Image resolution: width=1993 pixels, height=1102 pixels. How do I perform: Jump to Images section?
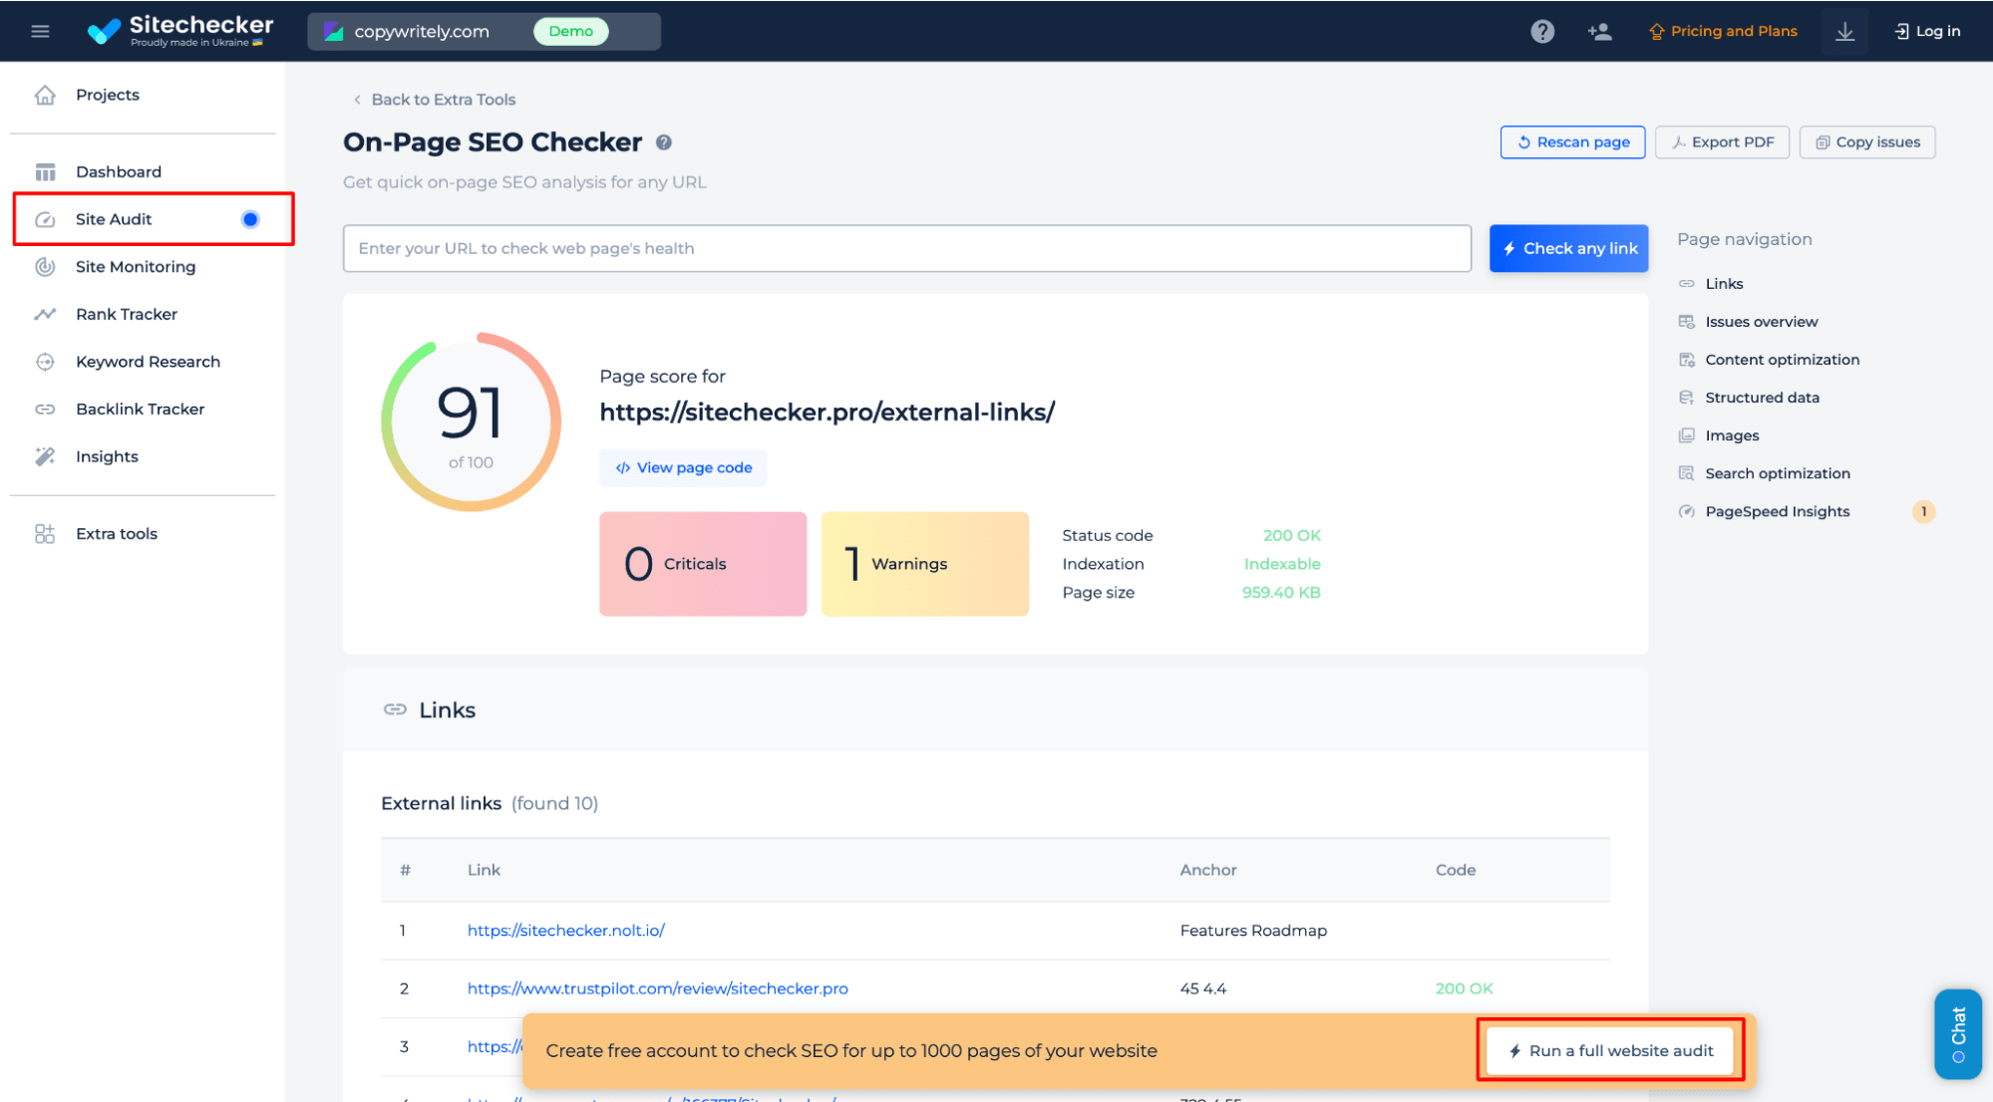1732,435
